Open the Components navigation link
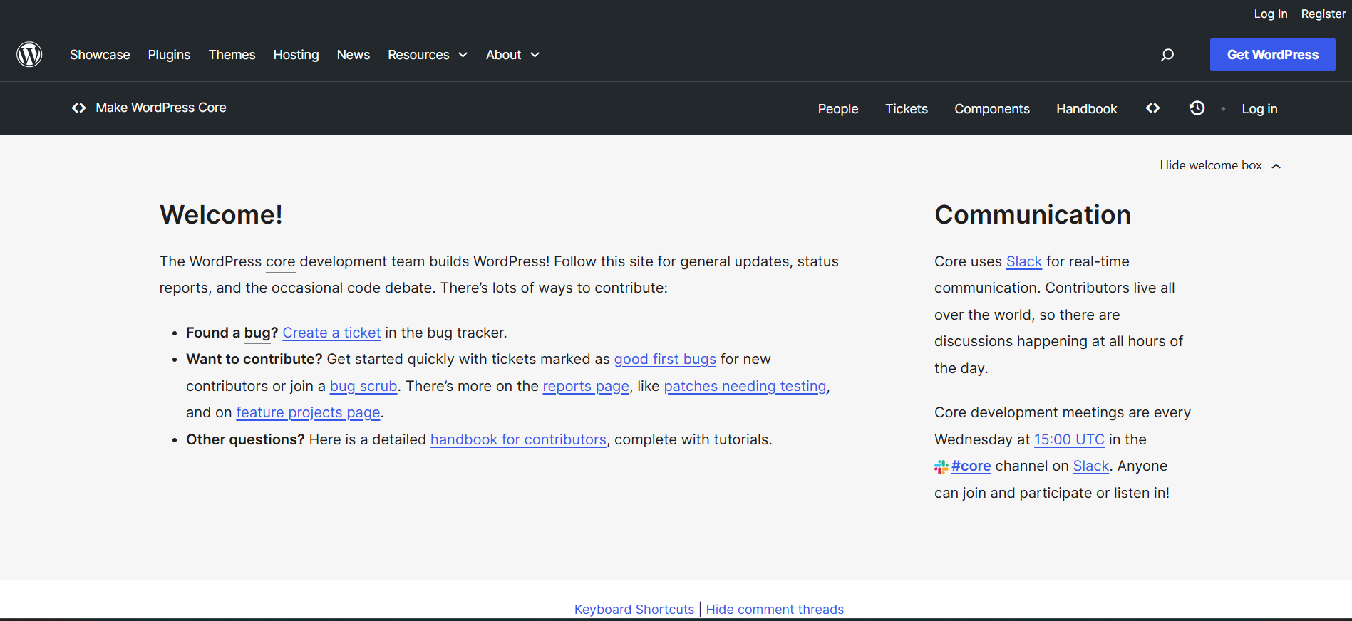Viewport: 1352px width, 621px height. point(992,109)
